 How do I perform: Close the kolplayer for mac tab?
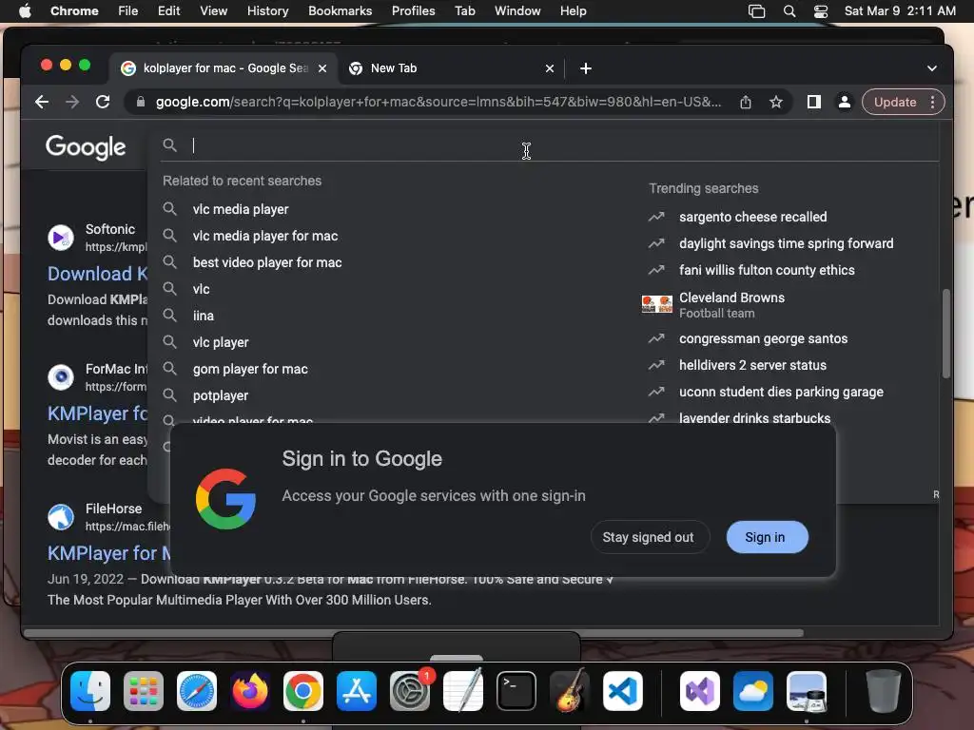tap(322, 68)
